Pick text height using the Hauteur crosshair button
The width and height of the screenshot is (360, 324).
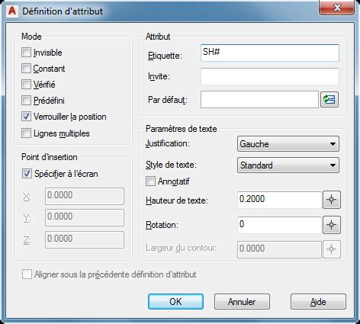tap(332, 200)
